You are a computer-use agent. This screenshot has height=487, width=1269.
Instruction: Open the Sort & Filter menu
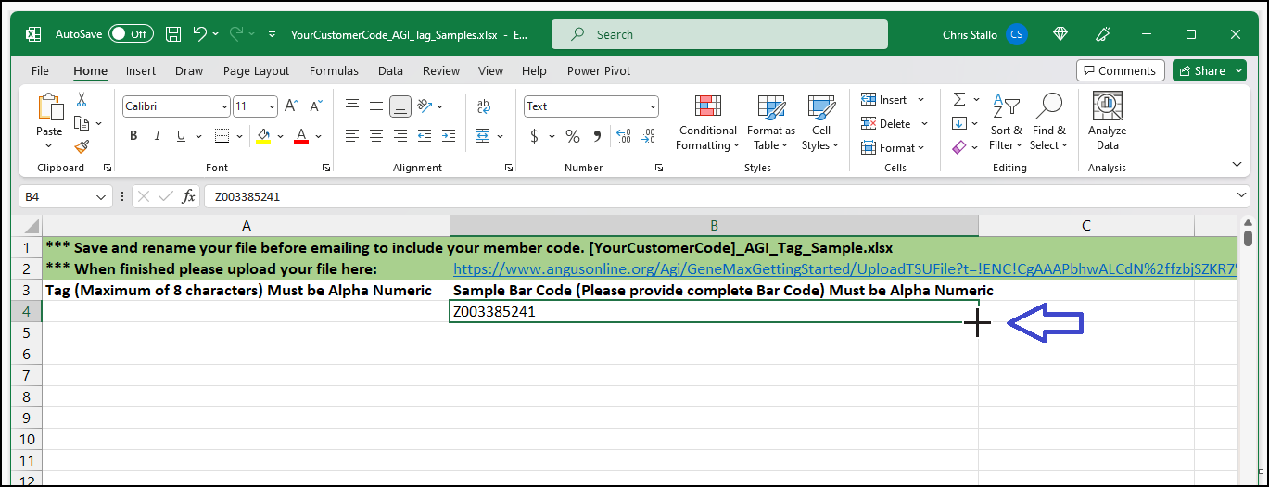coord(1007,122)
